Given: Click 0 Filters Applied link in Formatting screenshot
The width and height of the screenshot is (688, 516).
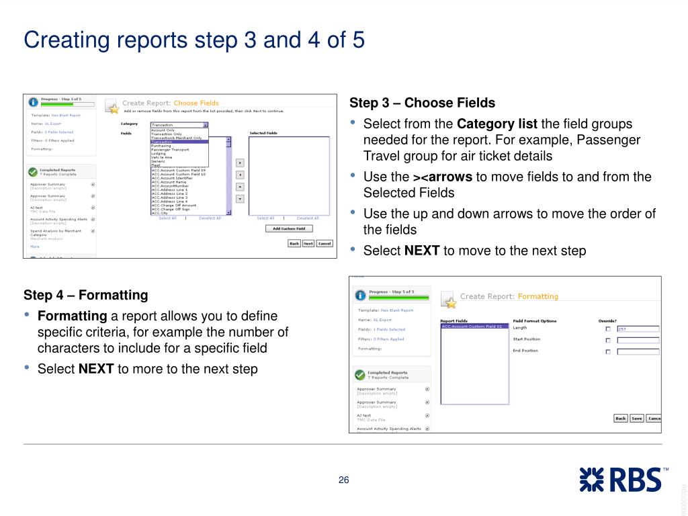Looking at the screenshot, I should (x=388, y=339).
